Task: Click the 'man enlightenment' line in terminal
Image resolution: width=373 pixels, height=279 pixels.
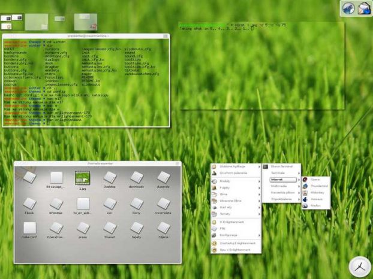Action: 43,120
